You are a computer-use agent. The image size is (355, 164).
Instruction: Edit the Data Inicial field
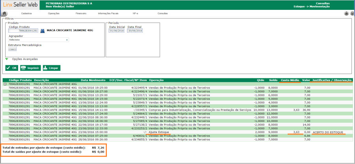(117, 31)
